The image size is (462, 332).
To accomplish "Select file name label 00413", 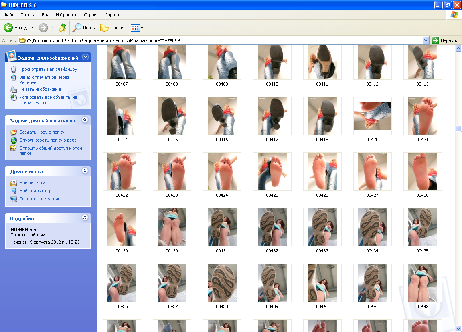I will tap(423, 84).
